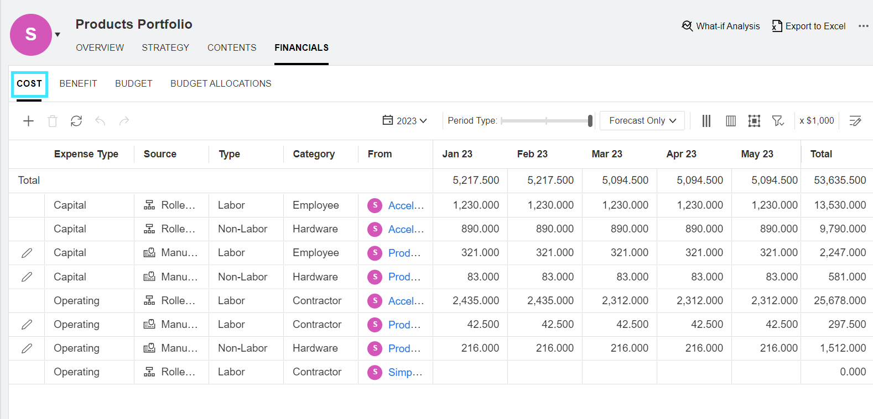Edit the Capital Labor Manu row pencil icon
Viewport: 873px width, 419px height.
click(27, 253)
